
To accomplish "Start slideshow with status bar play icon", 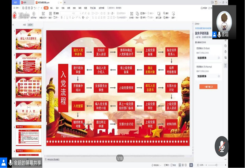I will [x=191, y=165].
